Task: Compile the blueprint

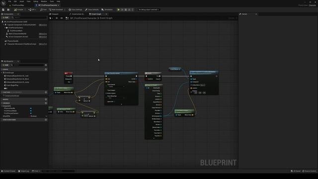Action: (19, 9)
